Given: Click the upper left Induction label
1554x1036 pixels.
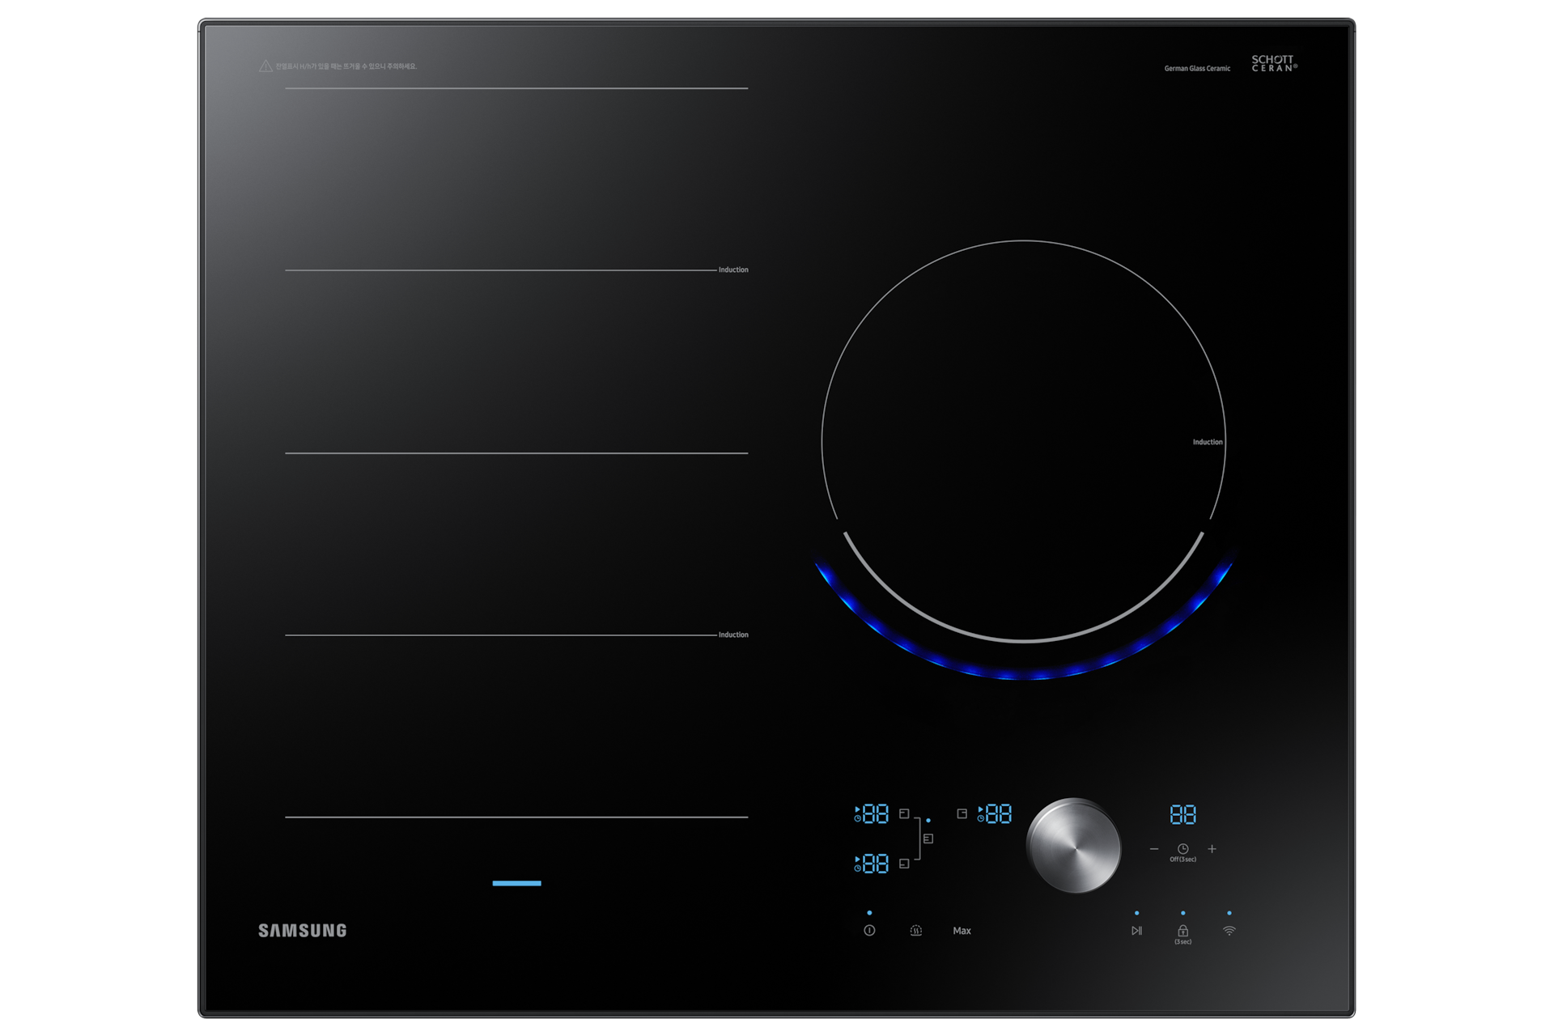Looking at the screenshot, I should pos(733,270).
